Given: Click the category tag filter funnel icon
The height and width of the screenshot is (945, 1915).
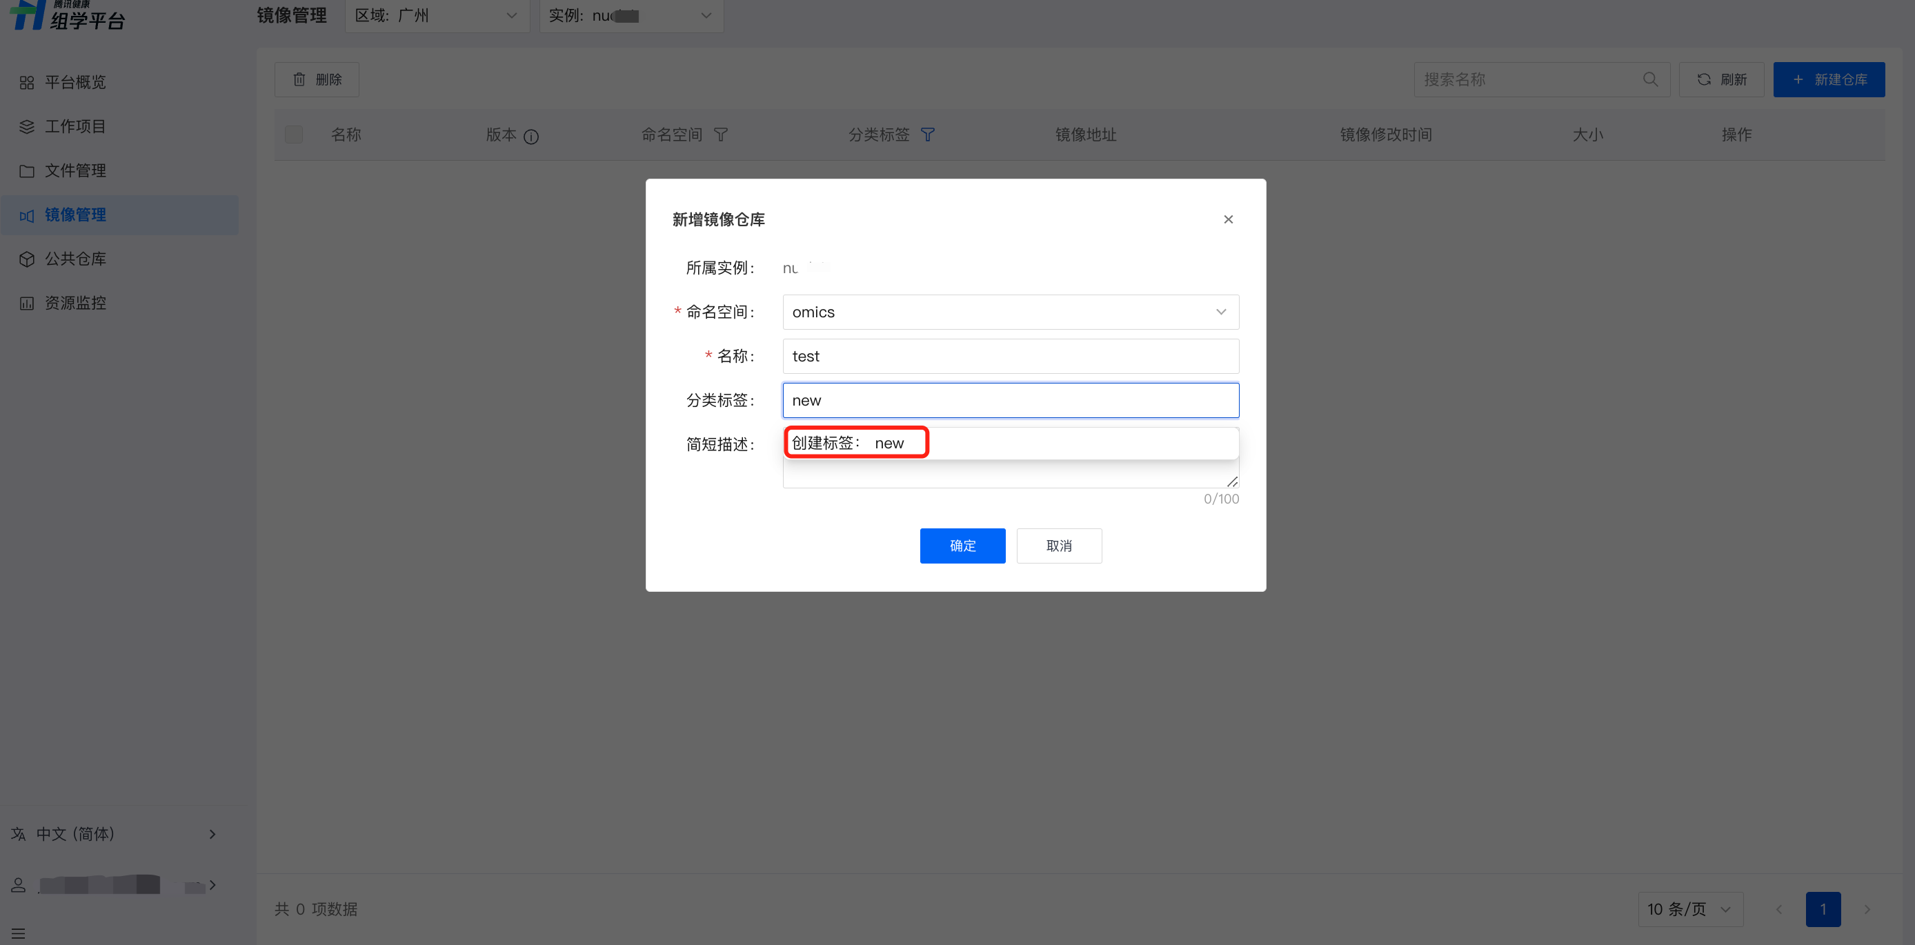Looking at the screenshot, I should tap(927, 135).
